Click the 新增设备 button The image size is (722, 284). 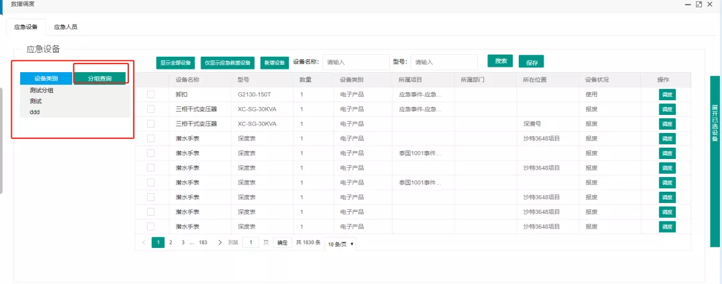[x=274, y=63]
